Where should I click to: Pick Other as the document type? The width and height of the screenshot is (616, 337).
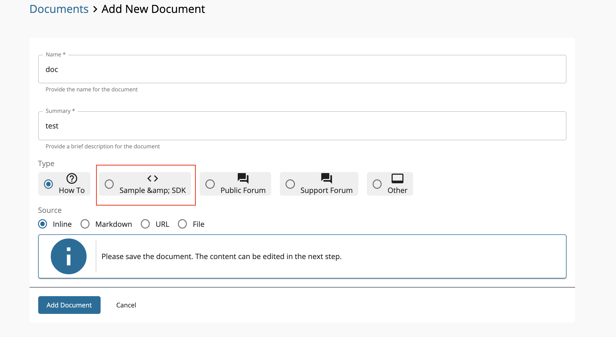click(377, 184)
